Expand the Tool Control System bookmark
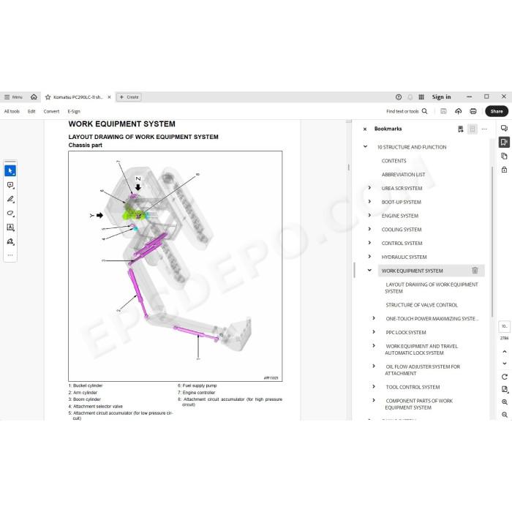 pyautogui.click(x=374, y=387)
